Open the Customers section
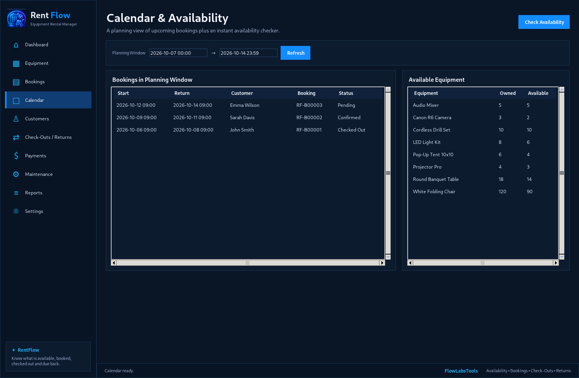This screenshot has width=579, height=378. tap(48, 119)
